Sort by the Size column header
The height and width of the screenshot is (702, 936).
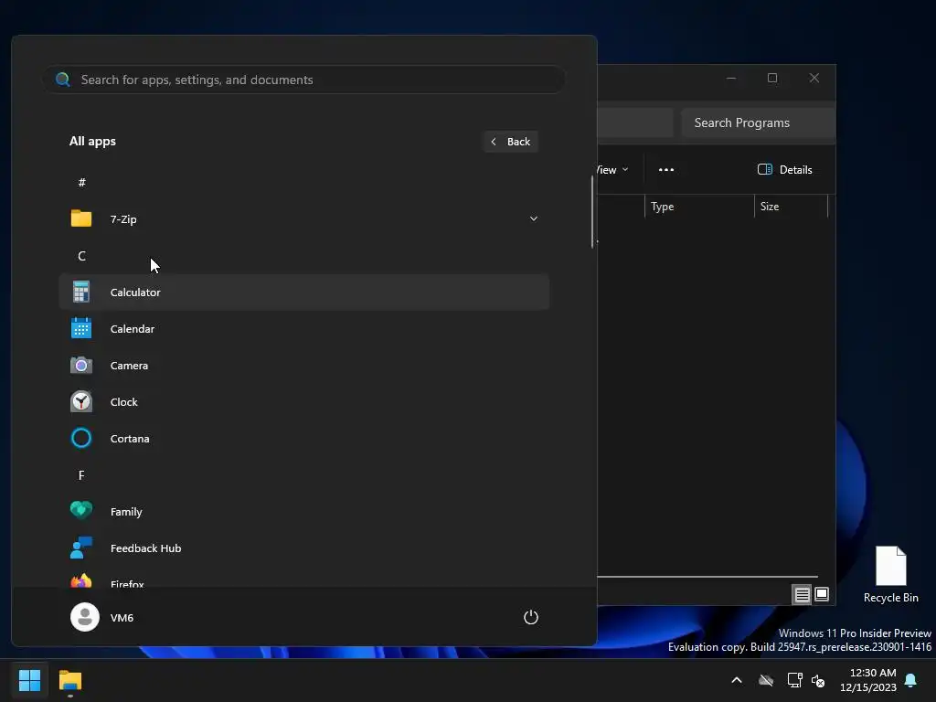(791, 207)
